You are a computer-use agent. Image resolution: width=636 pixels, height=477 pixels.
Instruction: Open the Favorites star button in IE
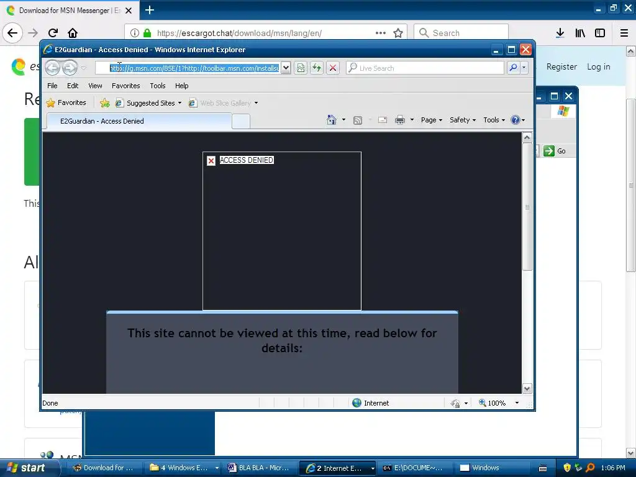[66, 102]
